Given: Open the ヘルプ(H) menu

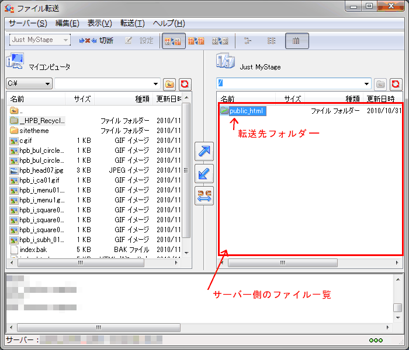Looking at the screenshot, I should coord(169,23).
